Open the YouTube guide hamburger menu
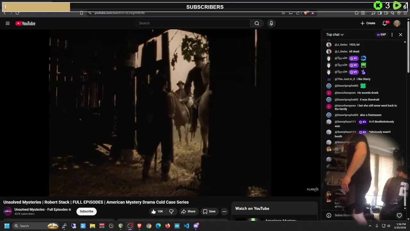The width and height of the screenshot is (410, 231). 8,23
